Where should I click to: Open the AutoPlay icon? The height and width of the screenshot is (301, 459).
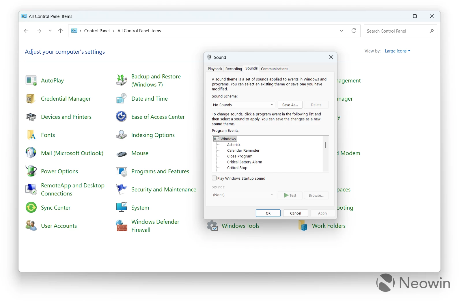[x=31, y=81]
